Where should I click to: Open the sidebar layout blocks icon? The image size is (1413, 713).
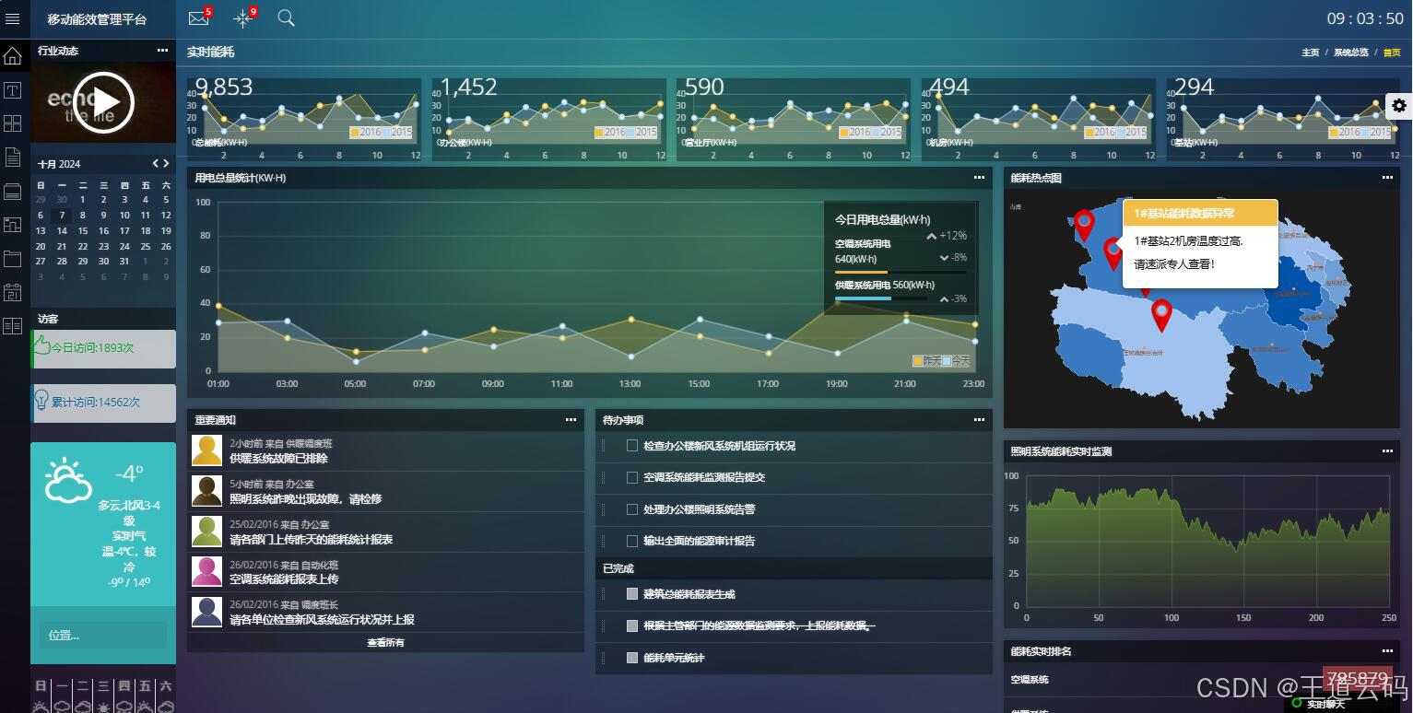(13, 225)
